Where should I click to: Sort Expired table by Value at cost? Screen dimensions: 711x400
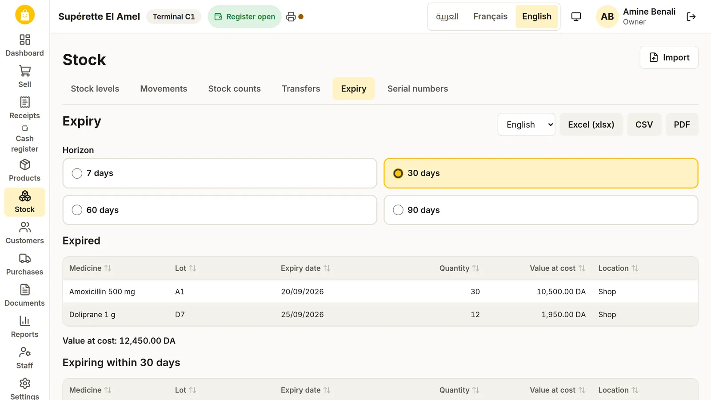coord(558,268)
